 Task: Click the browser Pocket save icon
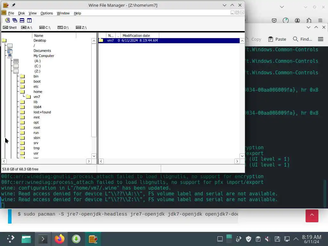click(x=274, y=20)
